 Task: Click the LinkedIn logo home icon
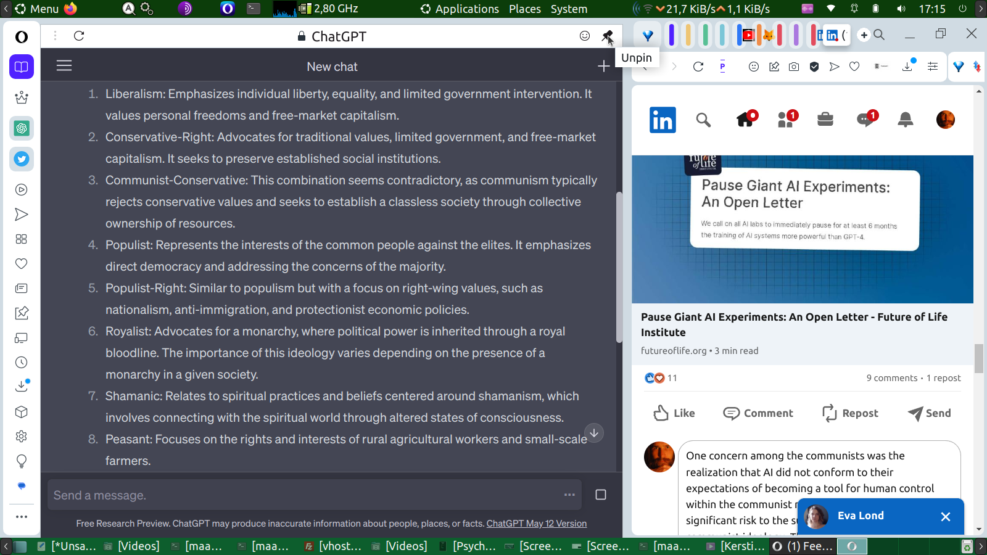[x=663, y=120]
